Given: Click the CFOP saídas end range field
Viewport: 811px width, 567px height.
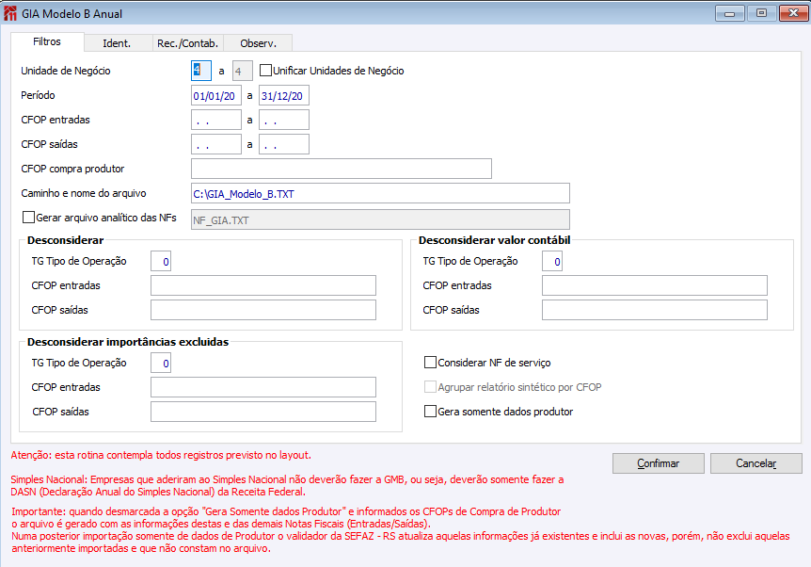Looking at the screenshot, I should 284,144.
